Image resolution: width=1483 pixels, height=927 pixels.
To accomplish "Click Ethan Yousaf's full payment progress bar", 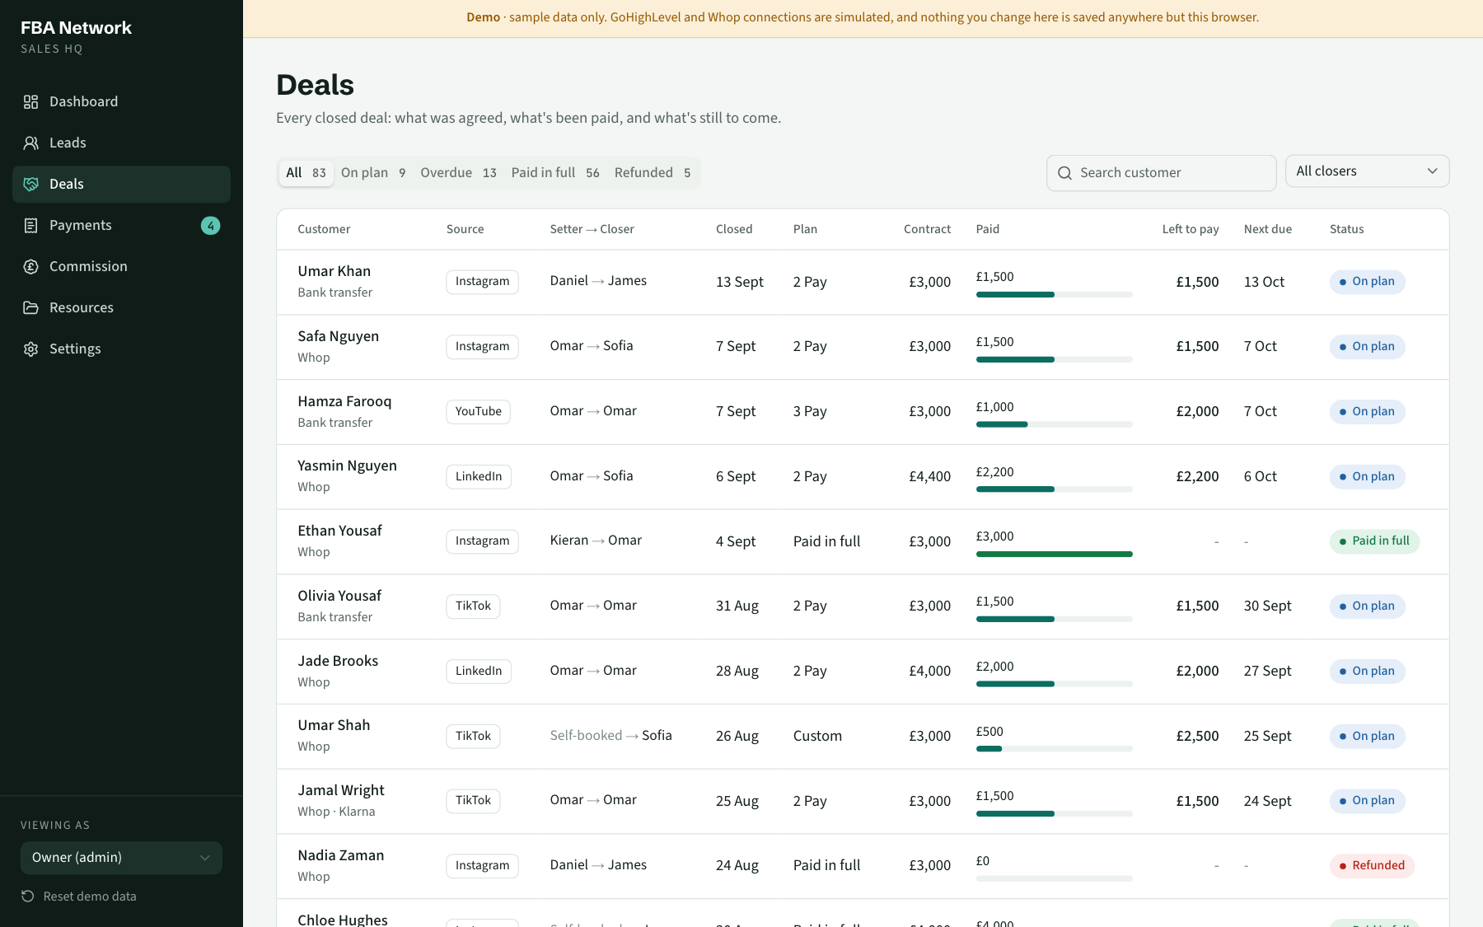I will click(x=1054, y=554).
